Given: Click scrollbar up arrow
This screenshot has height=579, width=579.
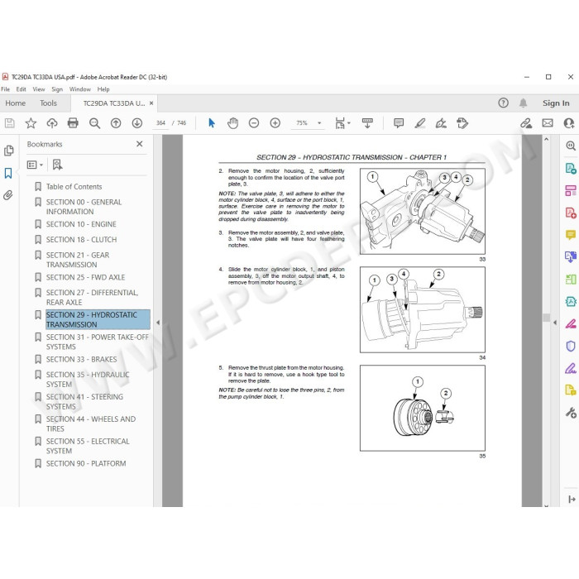Looking at the screenshot, I should (546, 140).
